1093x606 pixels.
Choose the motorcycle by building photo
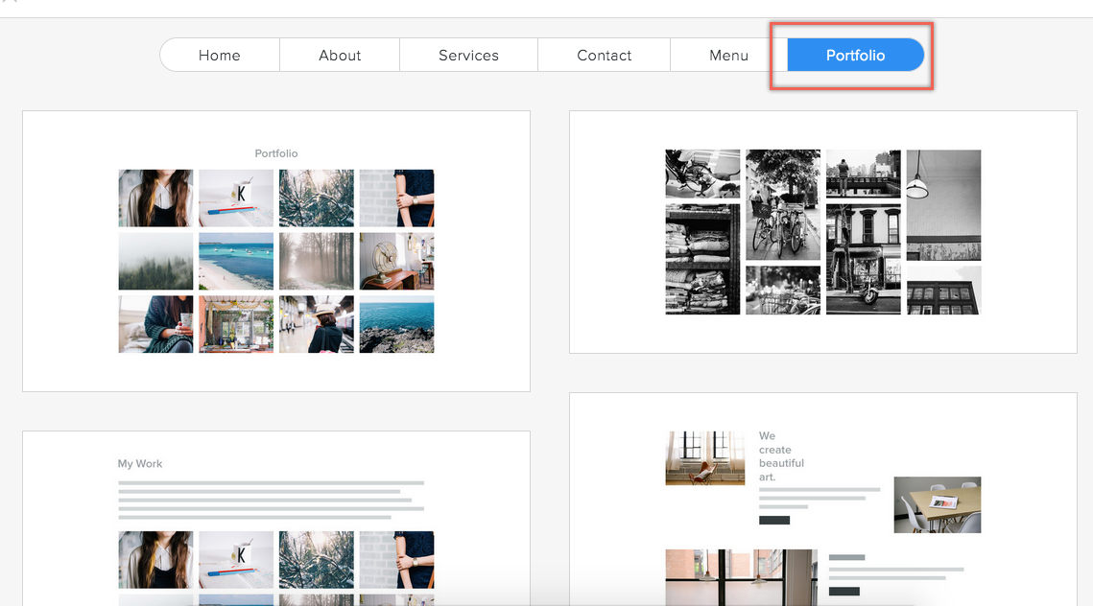point(863,259)
